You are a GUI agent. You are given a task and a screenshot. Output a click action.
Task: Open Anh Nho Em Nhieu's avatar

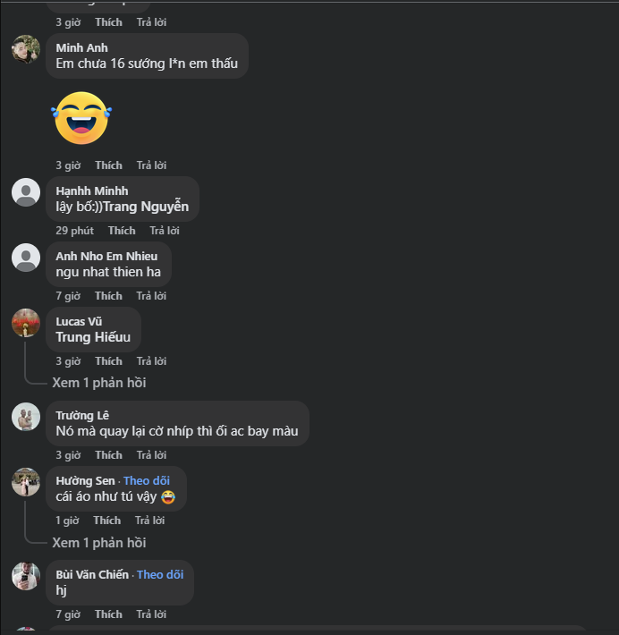[26, 258]
